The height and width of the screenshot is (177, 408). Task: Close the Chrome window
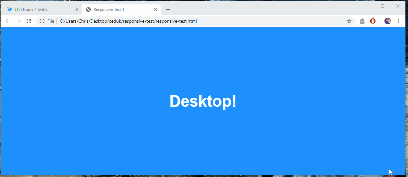point(398,6)
